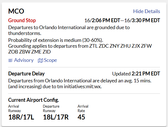Click arrival runway value 18R/17L
The width and height of the screenshot is (168, 127).
pos(21,117)
